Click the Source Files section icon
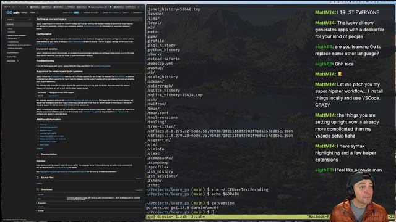 (x=38, y=178)
